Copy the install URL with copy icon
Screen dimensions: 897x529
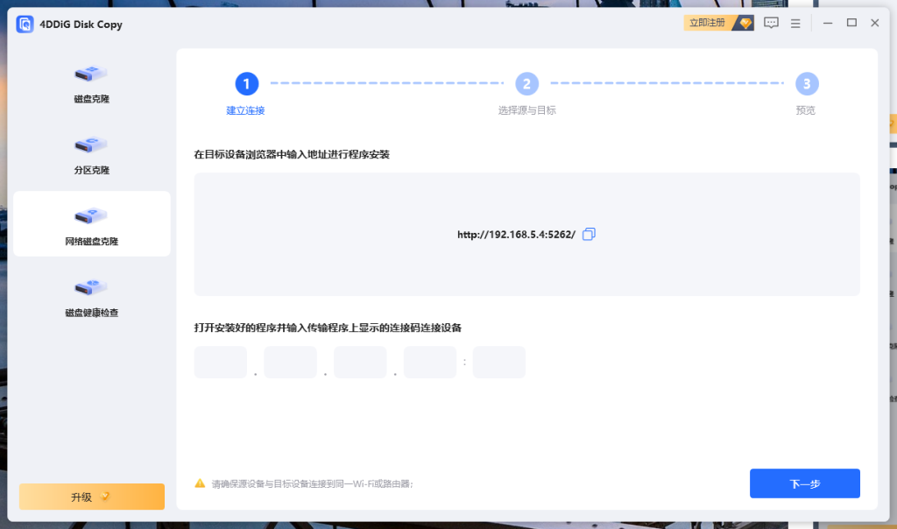click(589, 234)
